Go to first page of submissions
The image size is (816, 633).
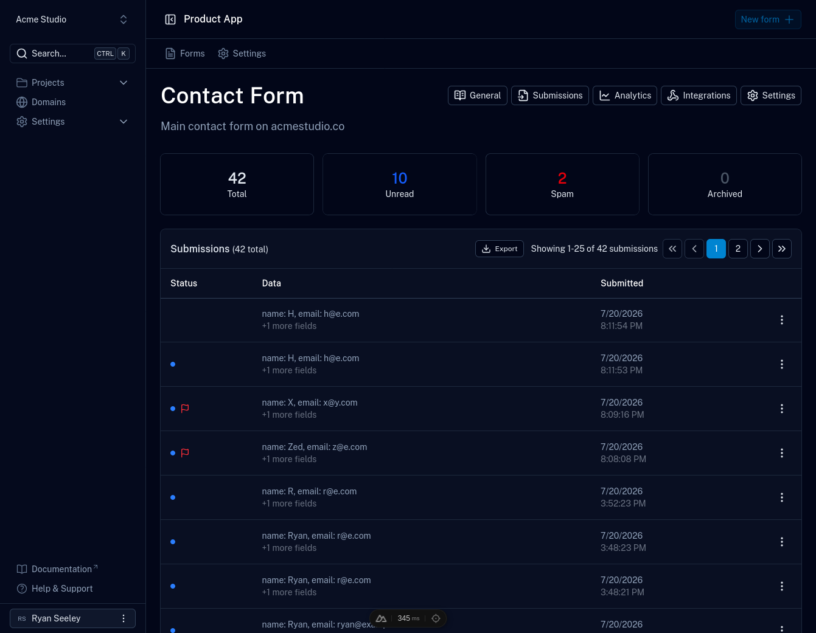coord(672,249)
